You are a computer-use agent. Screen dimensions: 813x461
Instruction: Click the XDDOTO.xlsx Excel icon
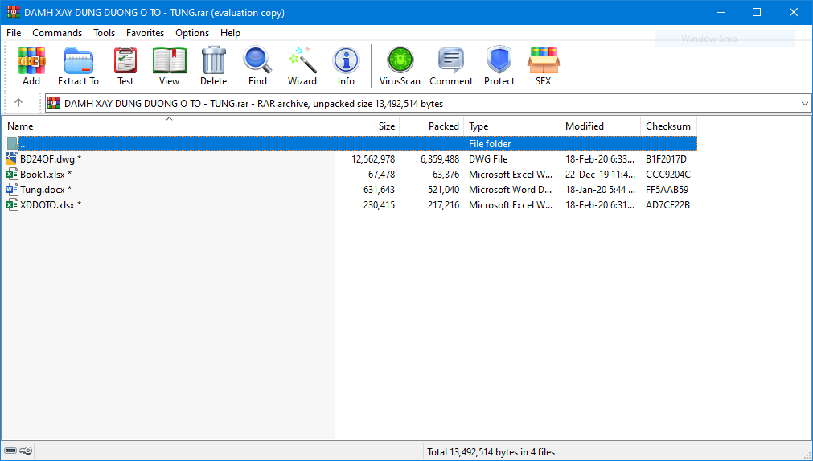(x=11, y=205)
